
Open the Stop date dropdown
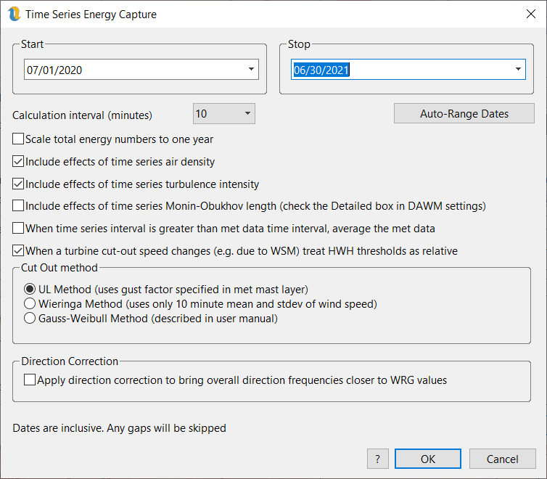pyautogui.click(x=518, y=70)
